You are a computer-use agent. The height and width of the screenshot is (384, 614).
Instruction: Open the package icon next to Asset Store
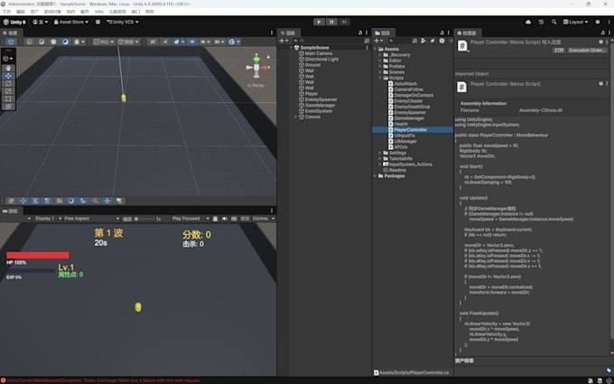(98, 22)
